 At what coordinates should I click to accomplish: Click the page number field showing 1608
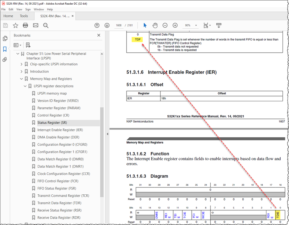[118, 25]
